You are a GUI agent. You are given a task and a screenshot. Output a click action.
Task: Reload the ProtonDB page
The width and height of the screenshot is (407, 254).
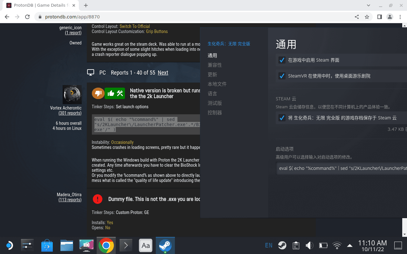pyautogui.click(x=27, y=17)
